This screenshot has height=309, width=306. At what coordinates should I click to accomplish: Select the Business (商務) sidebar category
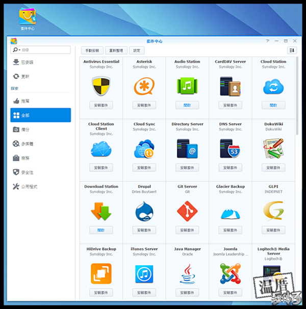point(41,158)
